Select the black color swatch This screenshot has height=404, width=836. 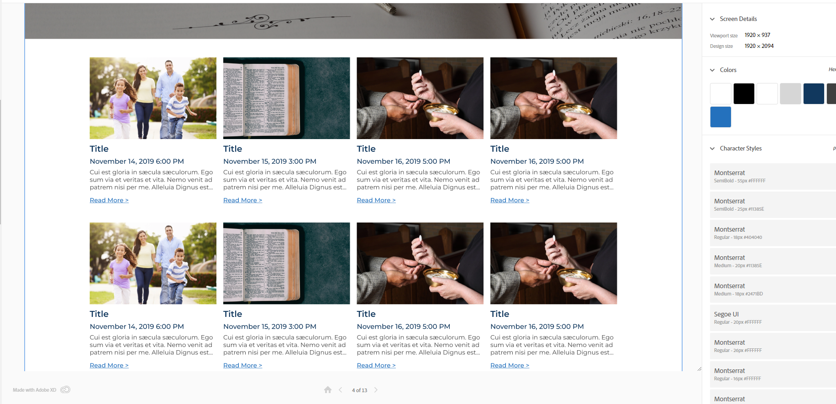pyautogui.click(x=744, y=94)
